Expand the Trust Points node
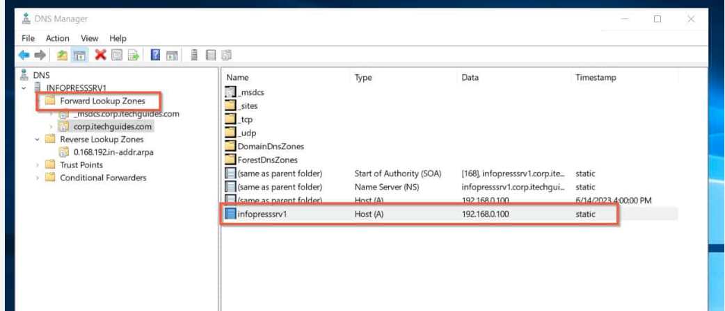The height and width of the screenshot is (311, 725). [x=37, y=165]
